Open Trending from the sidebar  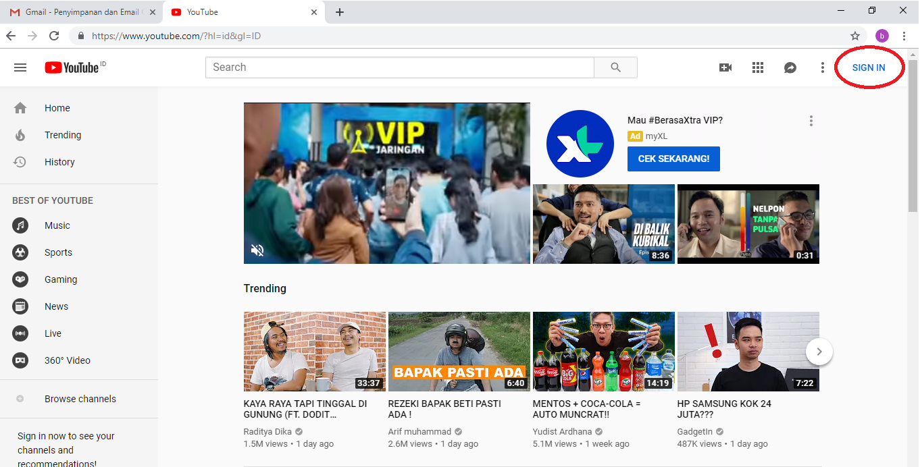[20, 135]
